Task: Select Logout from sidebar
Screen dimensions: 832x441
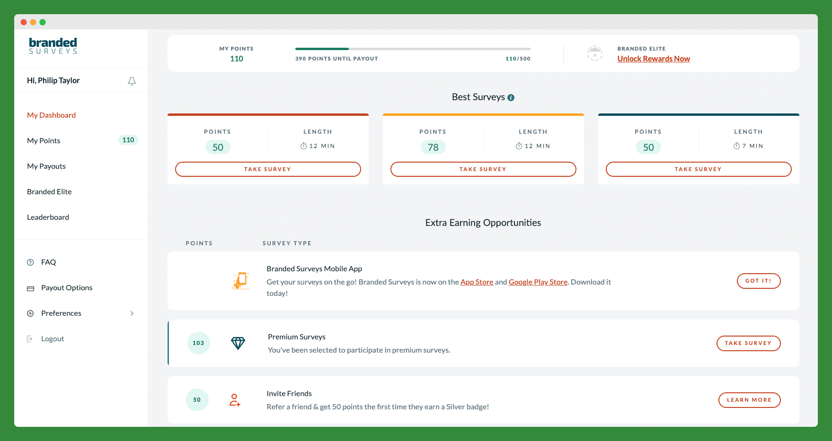Action: (x=53, y=339)
